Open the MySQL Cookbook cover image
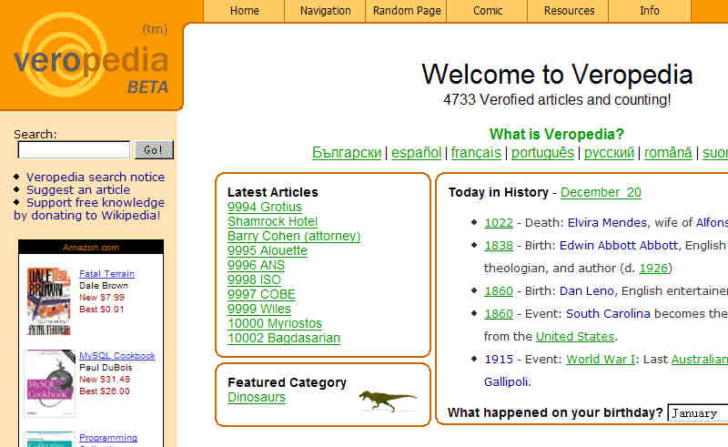Image resolution: width=728 pixels, height=447 pixels. pos(49,383)
